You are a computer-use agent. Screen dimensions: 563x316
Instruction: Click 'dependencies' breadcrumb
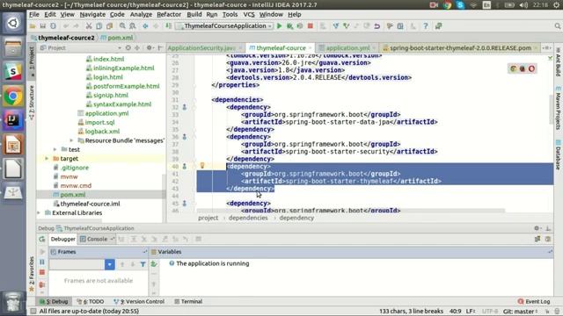tap(248, 218)
